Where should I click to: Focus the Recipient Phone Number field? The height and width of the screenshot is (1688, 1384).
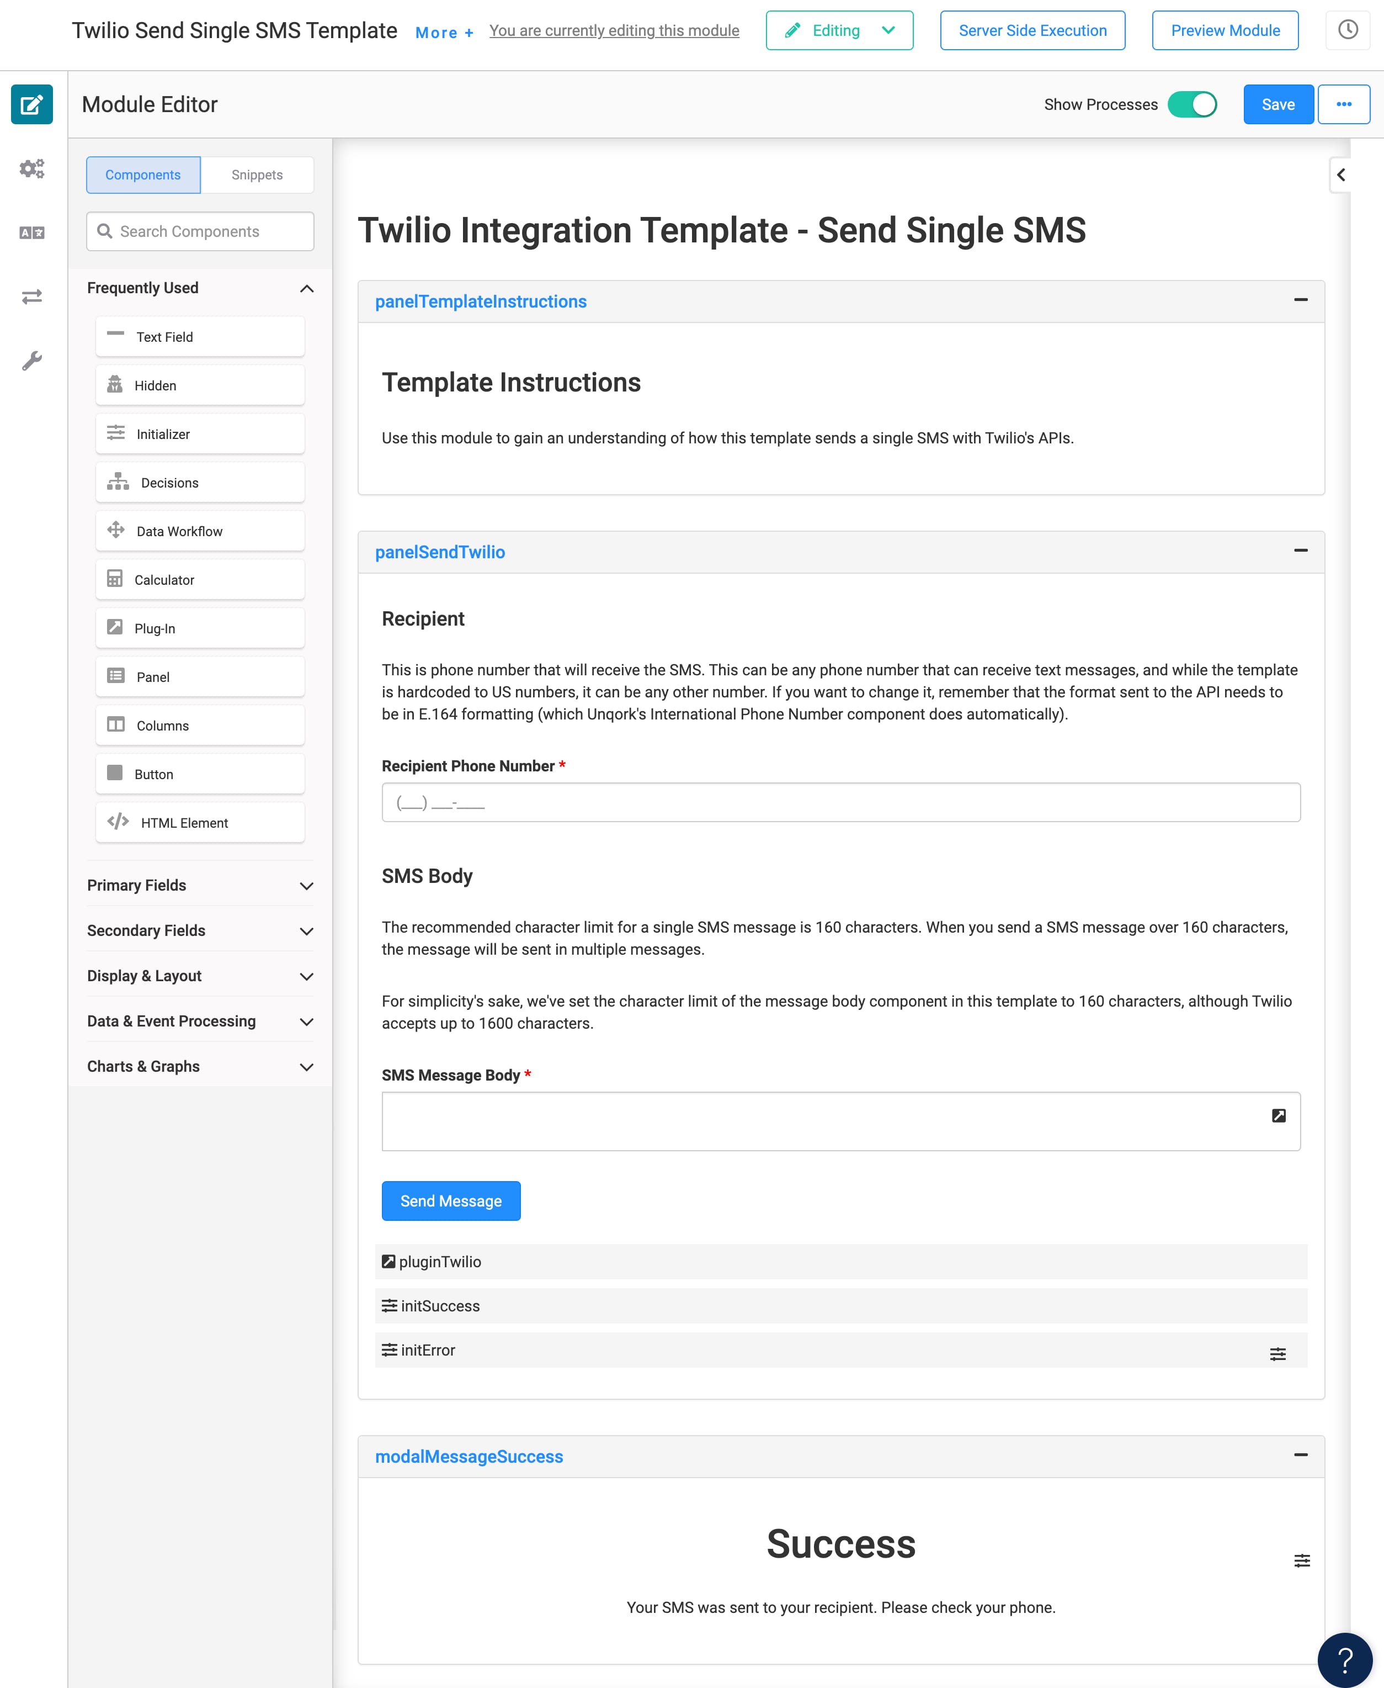pos(841,802)
